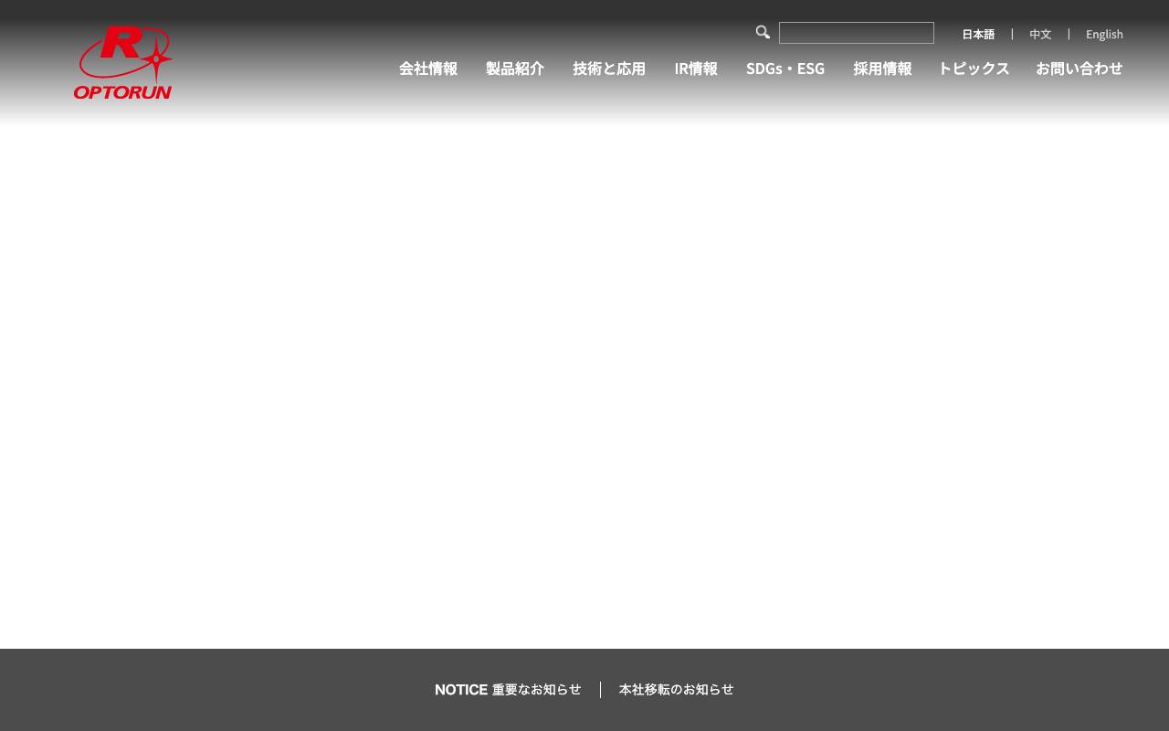Open the 会社情報 navigation menu
The height and width of the screenshot is (731, 1169).
pos(427,69)
